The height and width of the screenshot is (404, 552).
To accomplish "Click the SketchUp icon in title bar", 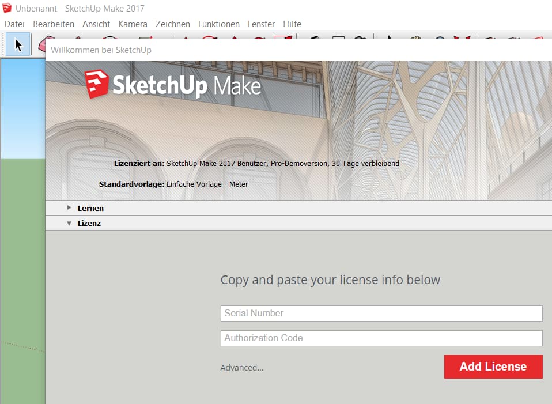I will click(x=7, y=7).
